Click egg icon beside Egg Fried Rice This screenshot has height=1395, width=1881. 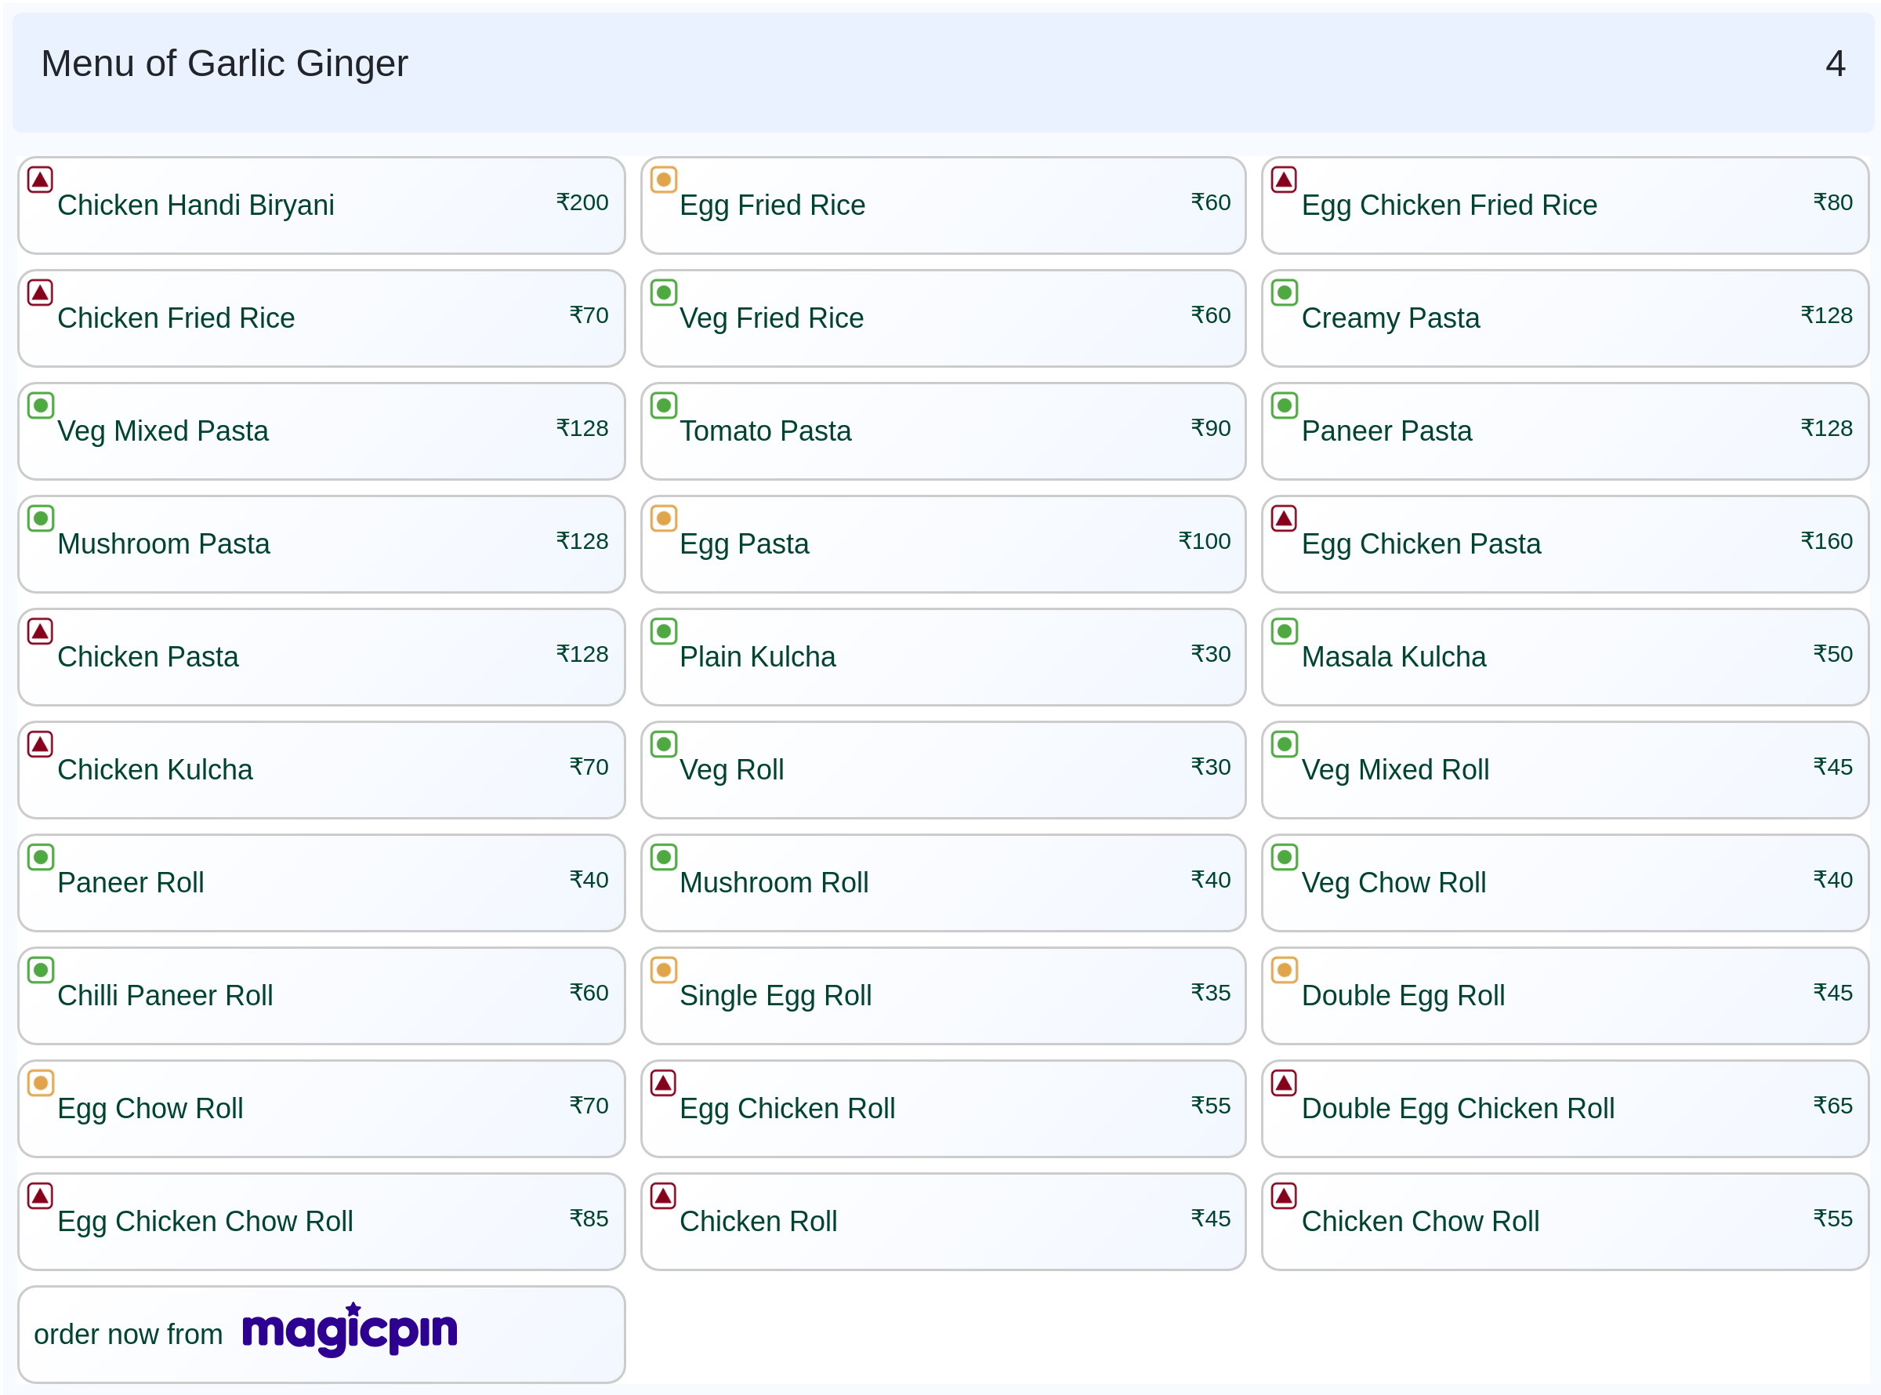pyautogui.click(x=663, y=180)
